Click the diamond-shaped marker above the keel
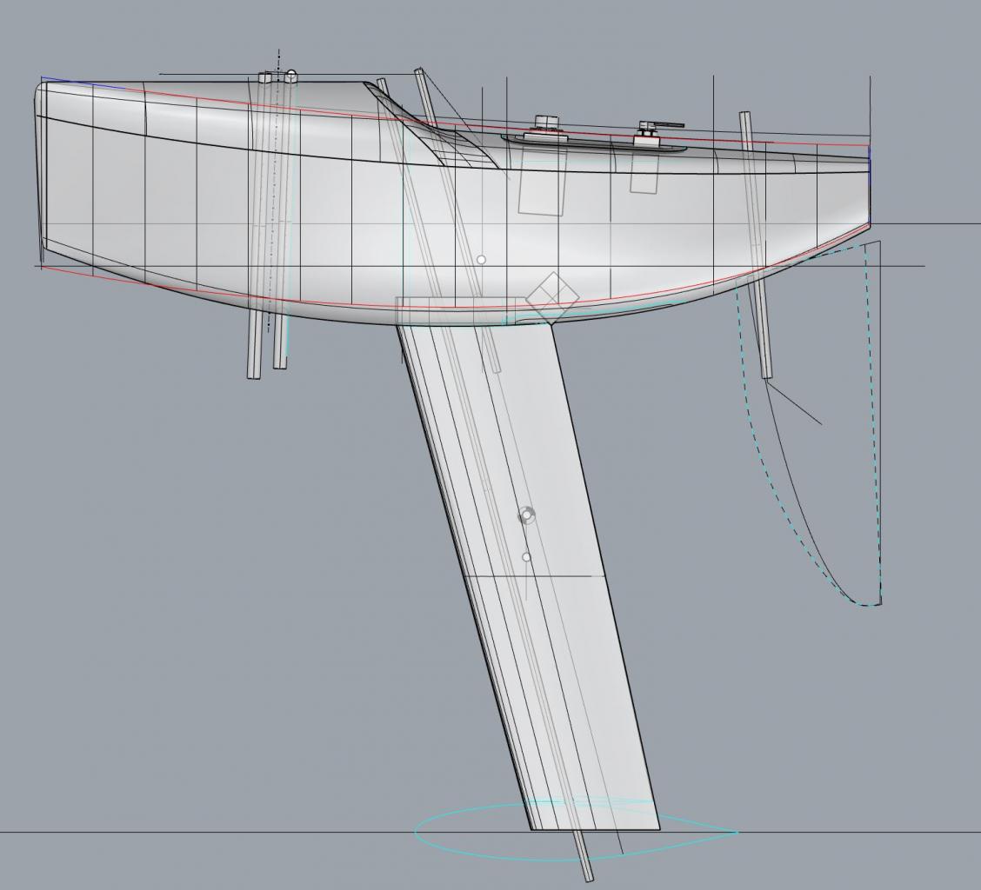Screen dimensions: 981x890 pos(551,297)
